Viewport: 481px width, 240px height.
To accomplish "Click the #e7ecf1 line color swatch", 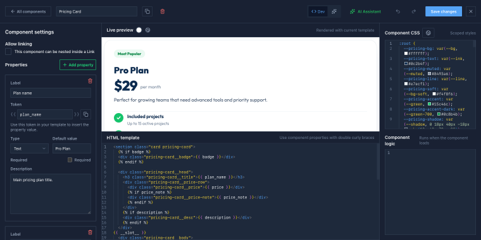I will point(406,83).
